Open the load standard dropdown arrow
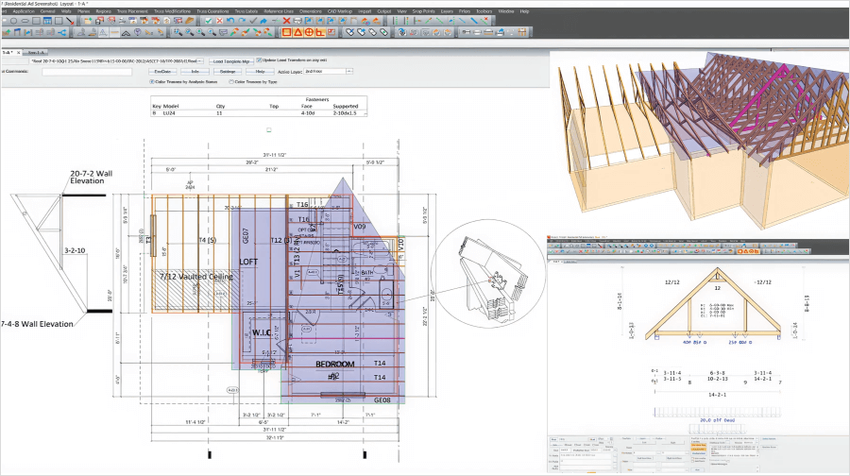The height and width of the screenshot is (476, 850). (x=199, y=61)
